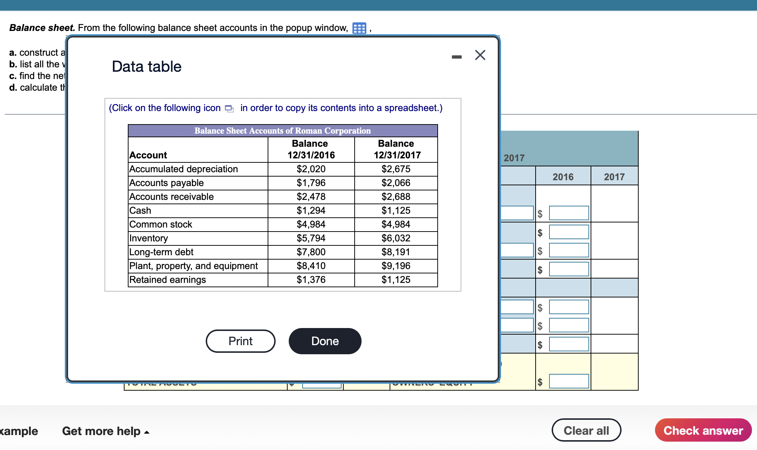The width and height of the screenshot is (757, 450).
Task: Click the Balance Sheet Accounts of Roman Corporation title
Action: tap(283, 131)
